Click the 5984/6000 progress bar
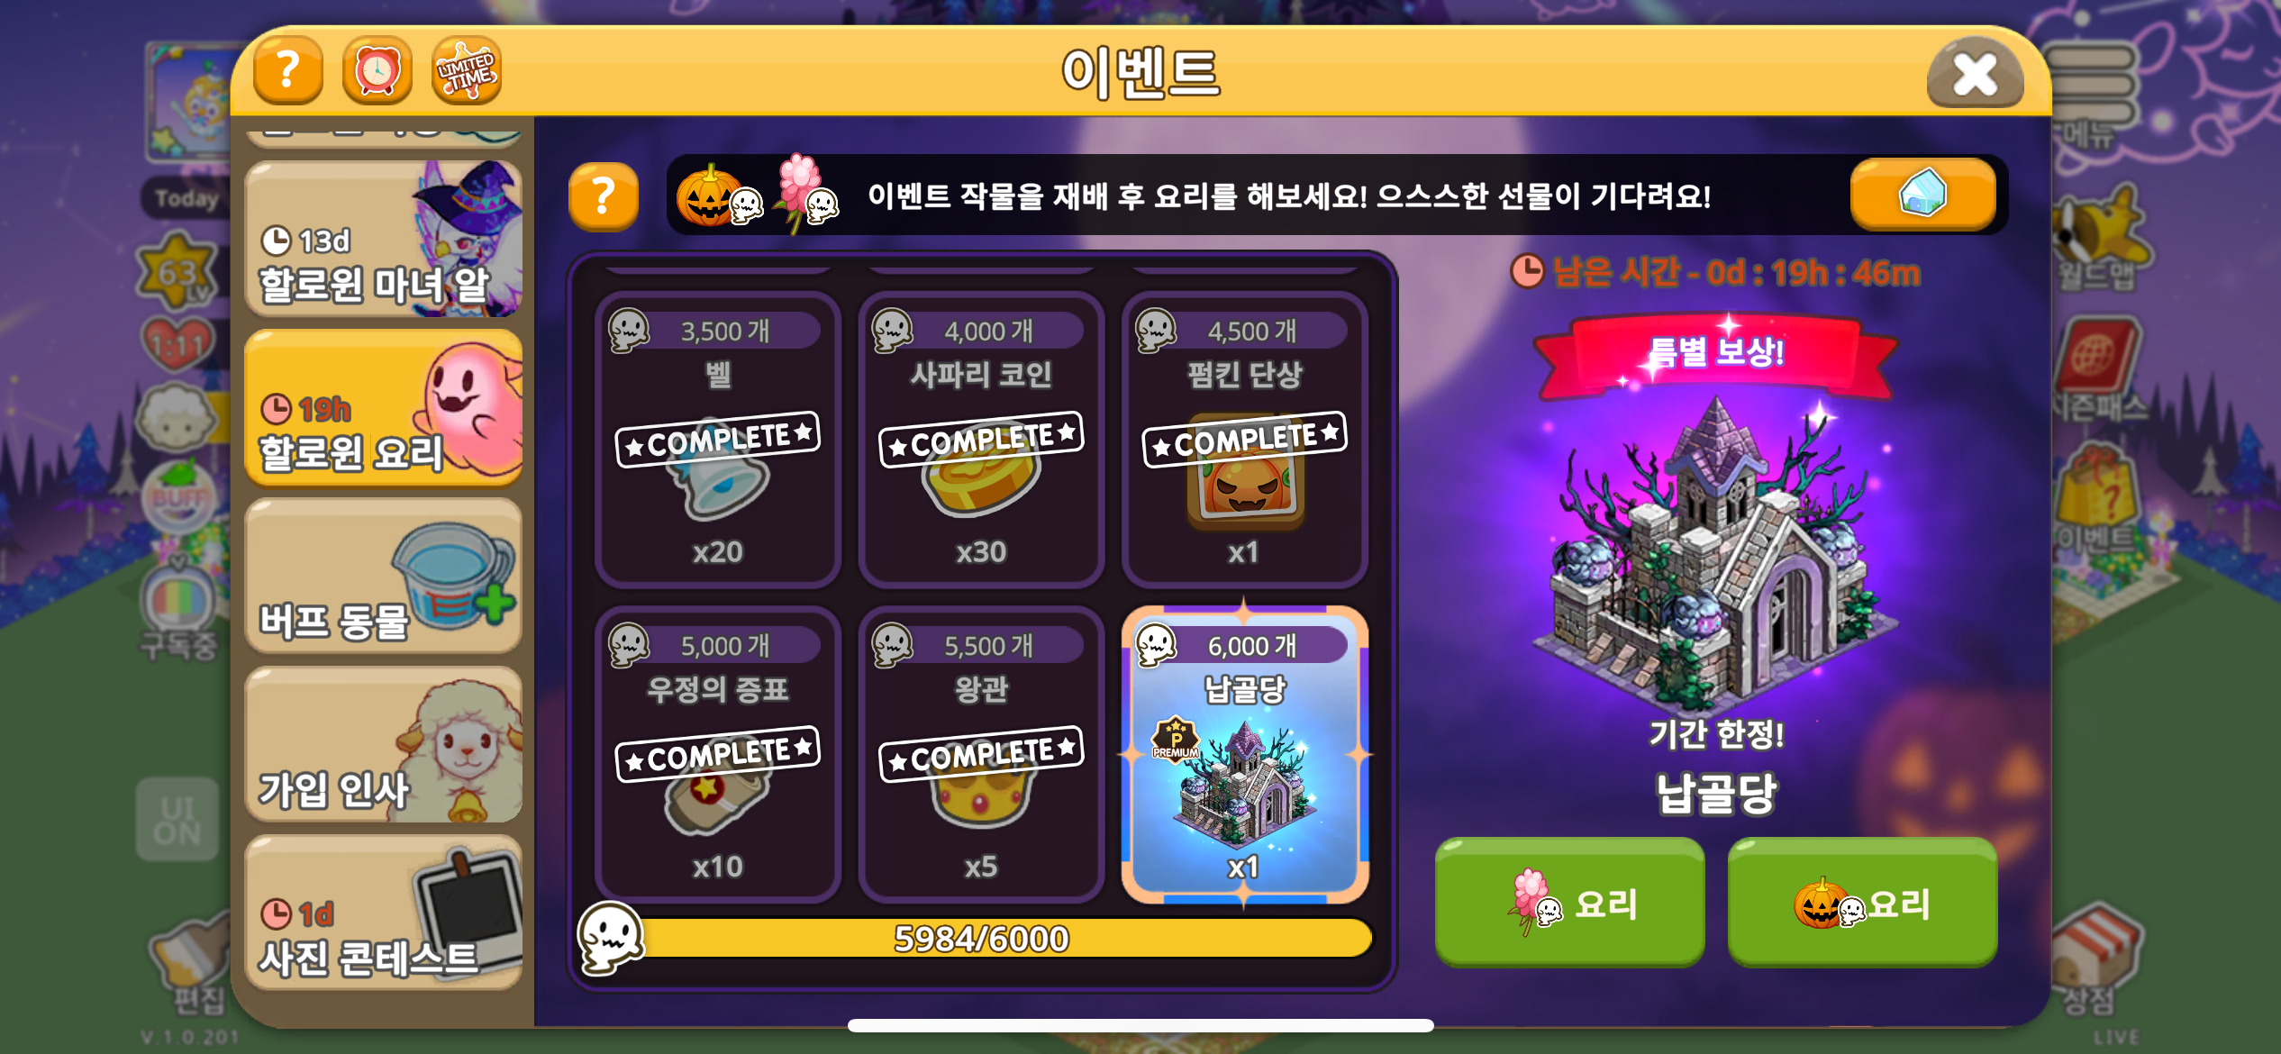Screen dimensions: 2281x1054 981,939
